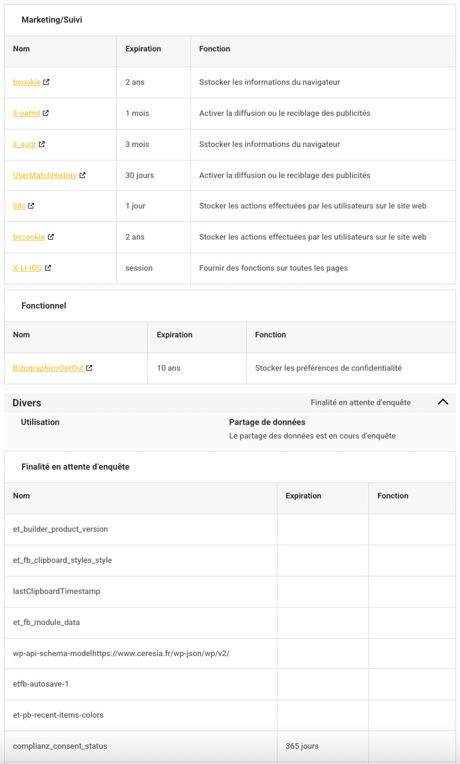
Task: Click external link icon next to X-LI-IDC
Action: [x=48, y=268]
